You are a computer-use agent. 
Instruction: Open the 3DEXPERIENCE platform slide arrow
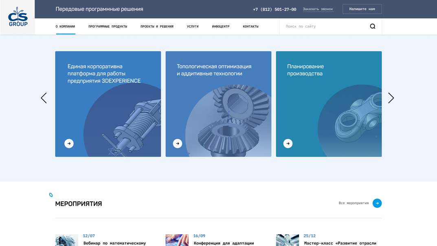[x=68, y=143]
